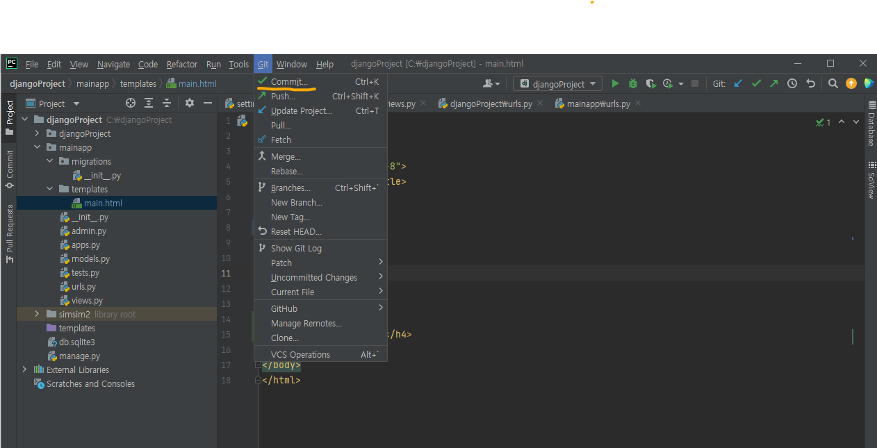Hide the Project panel with the minus icon
877x448 pixels.
click(206, 103)
